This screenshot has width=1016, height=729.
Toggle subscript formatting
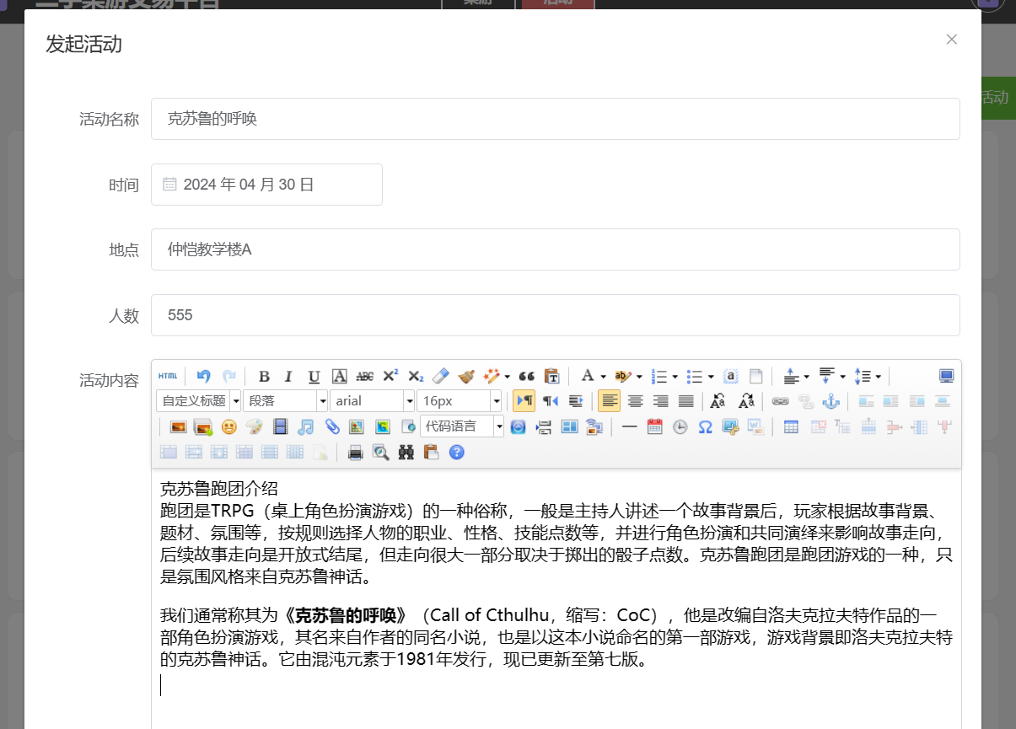point(416,376)
